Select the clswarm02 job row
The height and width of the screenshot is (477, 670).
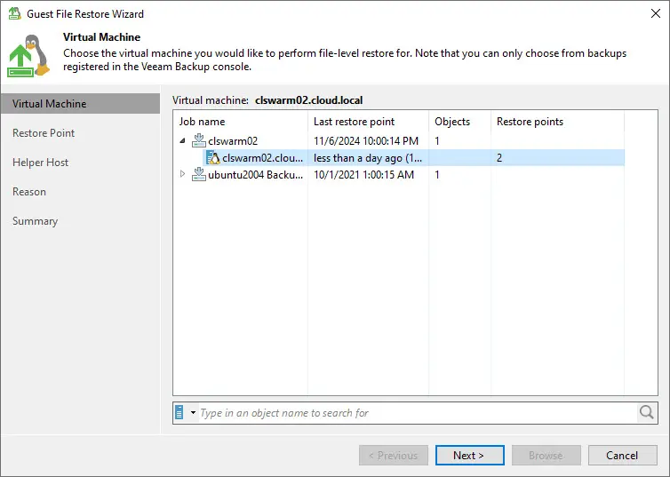coord(399,140)
